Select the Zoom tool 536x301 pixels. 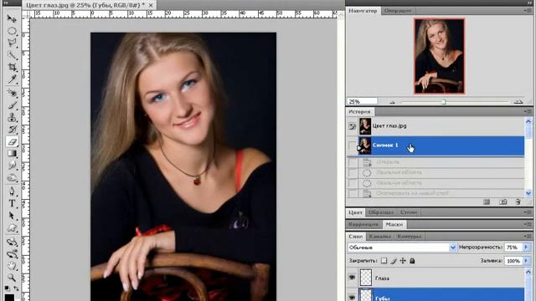pos(12,278)
